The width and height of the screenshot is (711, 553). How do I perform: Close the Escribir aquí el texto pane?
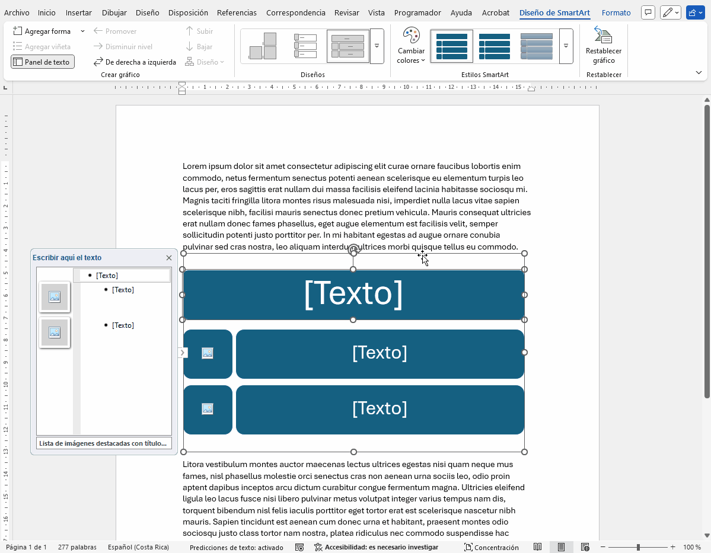coord(169,258)
